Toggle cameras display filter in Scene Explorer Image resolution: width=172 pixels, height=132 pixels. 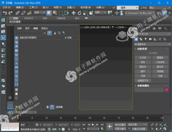click(x=16, y=51)
